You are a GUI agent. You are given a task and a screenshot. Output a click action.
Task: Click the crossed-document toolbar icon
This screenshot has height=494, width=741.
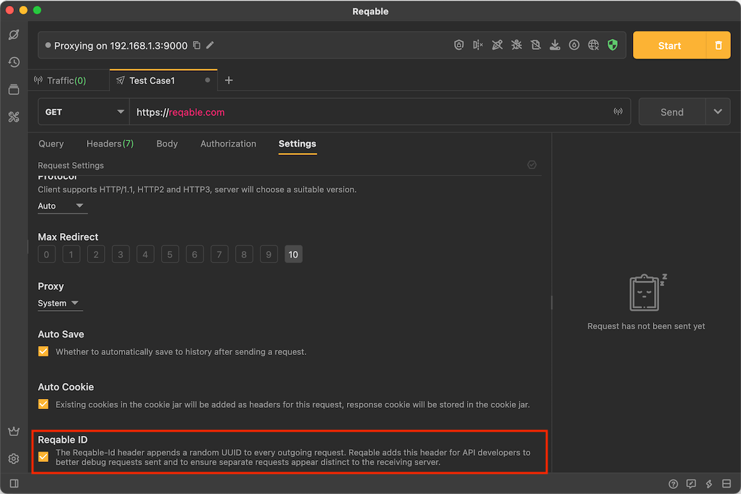pyautogui.click(x=535, y=45)
